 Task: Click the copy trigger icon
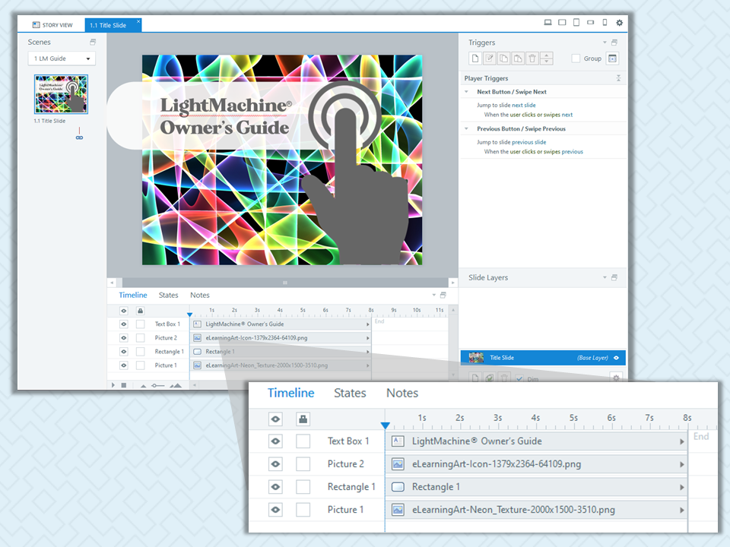(503, 58)
